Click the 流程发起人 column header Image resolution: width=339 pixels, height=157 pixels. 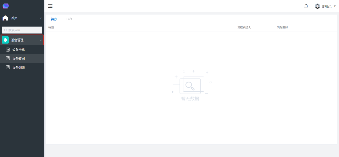pos(244,27)
